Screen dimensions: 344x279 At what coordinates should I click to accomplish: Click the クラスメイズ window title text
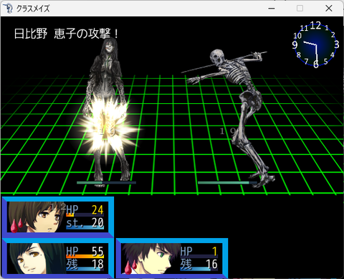[33, 9]
